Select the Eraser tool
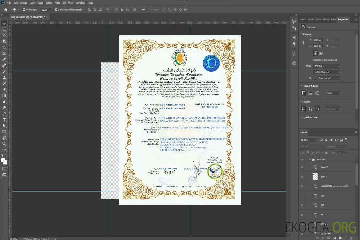 [4, 90]
